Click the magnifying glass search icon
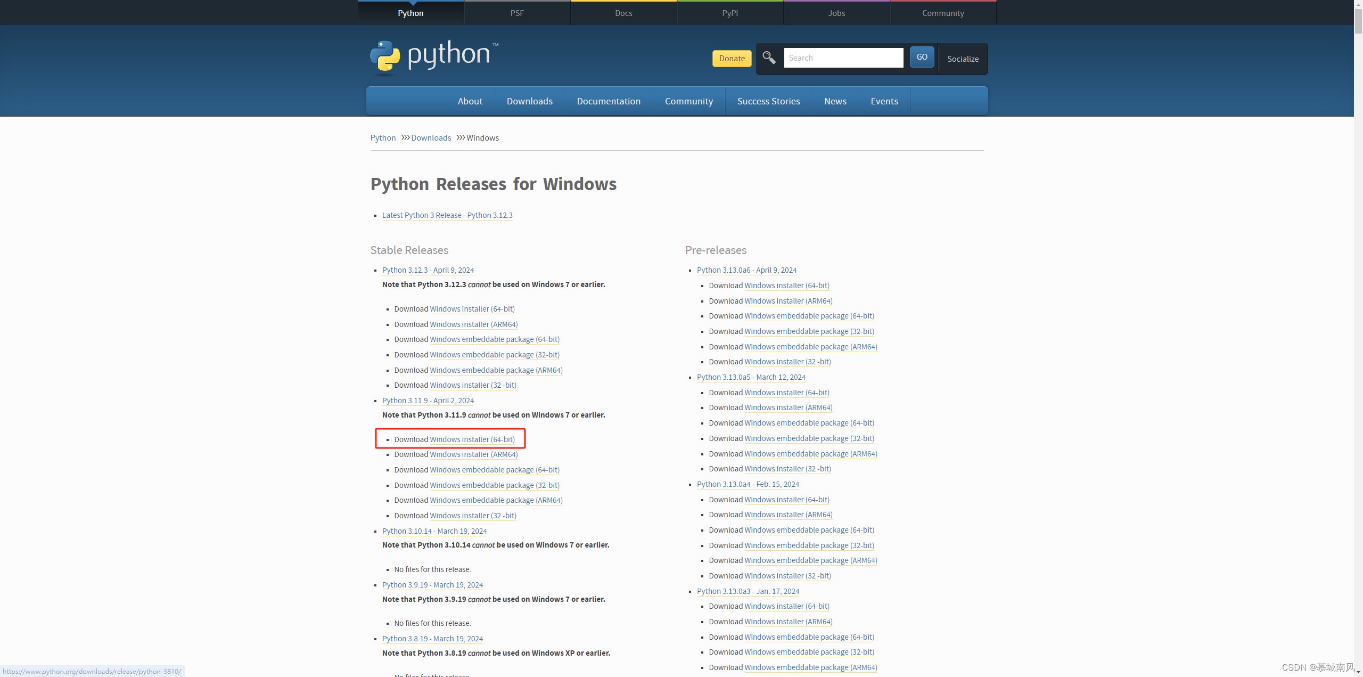This screenshot has width=1363, height=677. 769,58
